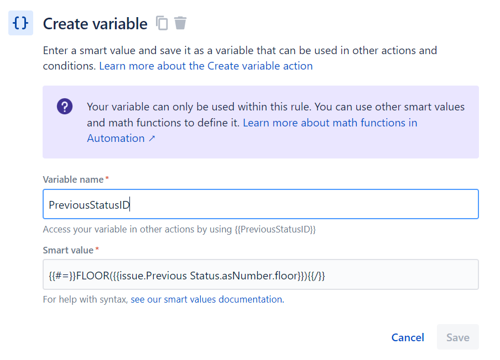Click the Smart value field label
Screen dimensions: 500x360
(68, 250)
